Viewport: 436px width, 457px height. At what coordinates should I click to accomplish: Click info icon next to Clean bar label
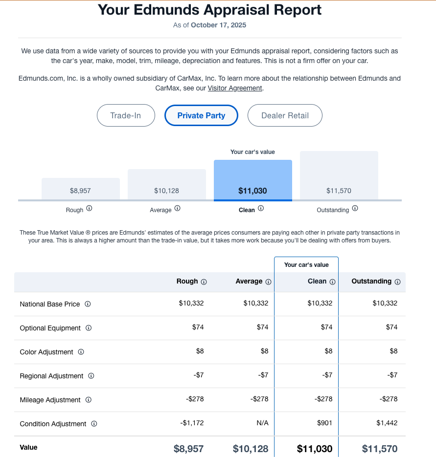261,208
